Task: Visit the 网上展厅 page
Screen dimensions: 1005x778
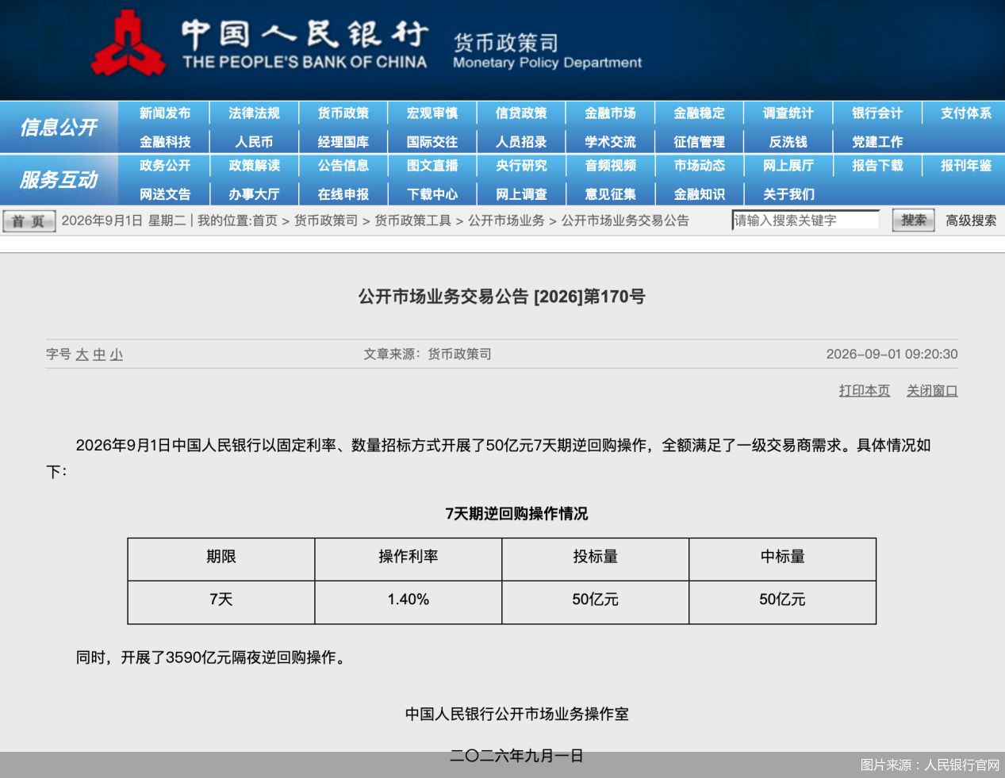Action: 788,166
